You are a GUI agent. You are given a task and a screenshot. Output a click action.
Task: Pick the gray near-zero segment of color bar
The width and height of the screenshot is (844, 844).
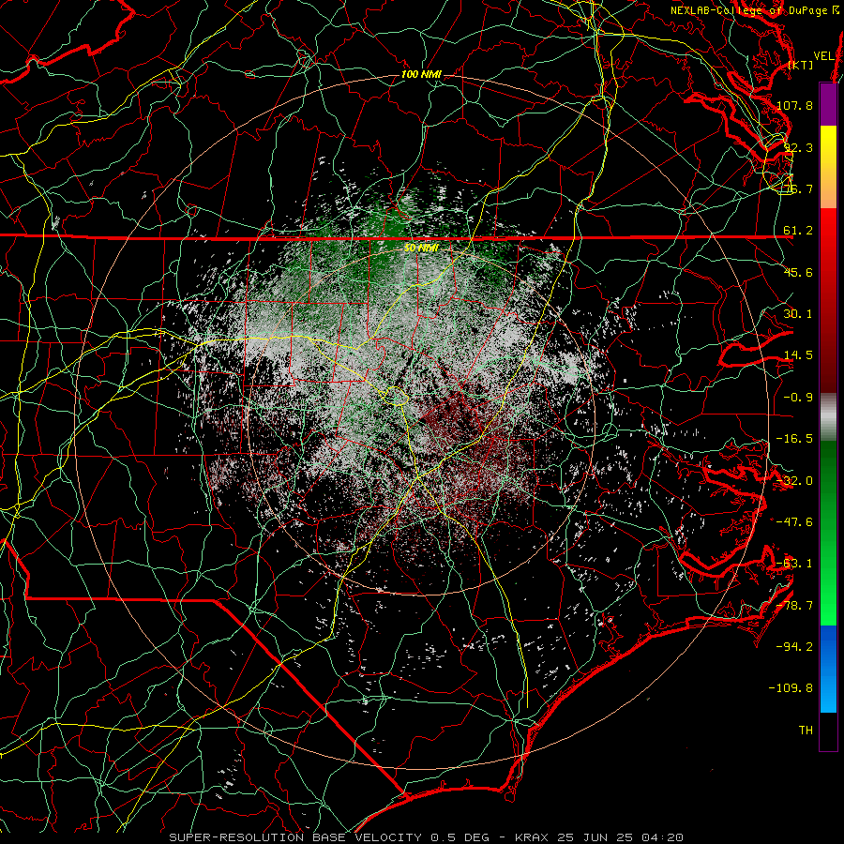[x=828, y=417]
